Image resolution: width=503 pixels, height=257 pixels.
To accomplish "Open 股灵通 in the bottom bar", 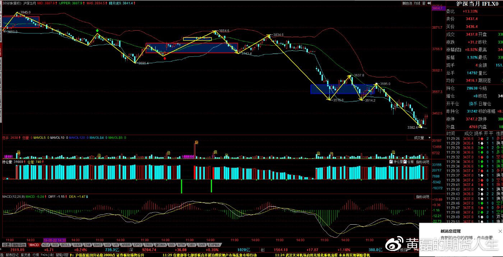I will click(x=26, y=255).
